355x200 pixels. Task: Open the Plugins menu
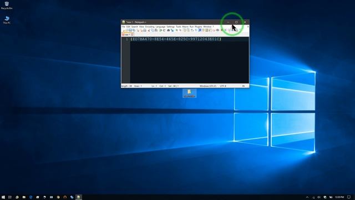point(199,27)
